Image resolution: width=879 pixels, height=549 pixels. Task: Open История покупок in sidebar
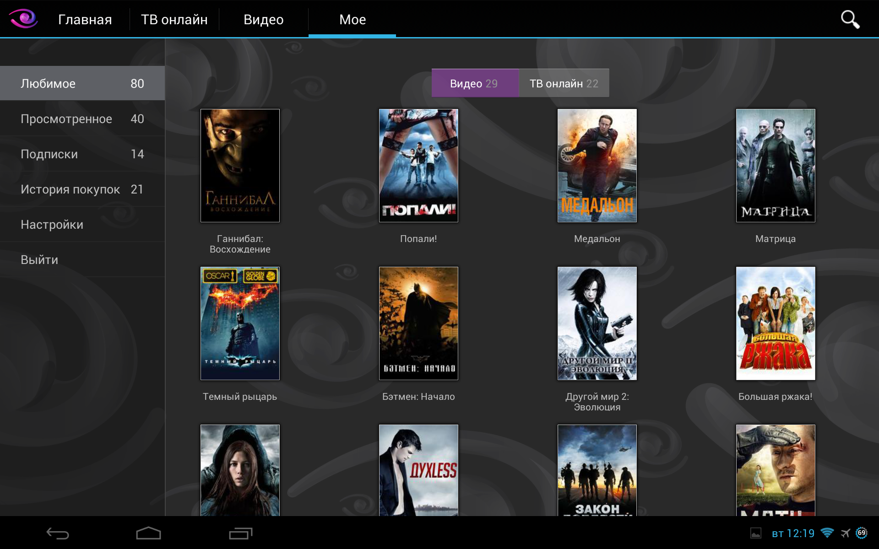(82, 189)
